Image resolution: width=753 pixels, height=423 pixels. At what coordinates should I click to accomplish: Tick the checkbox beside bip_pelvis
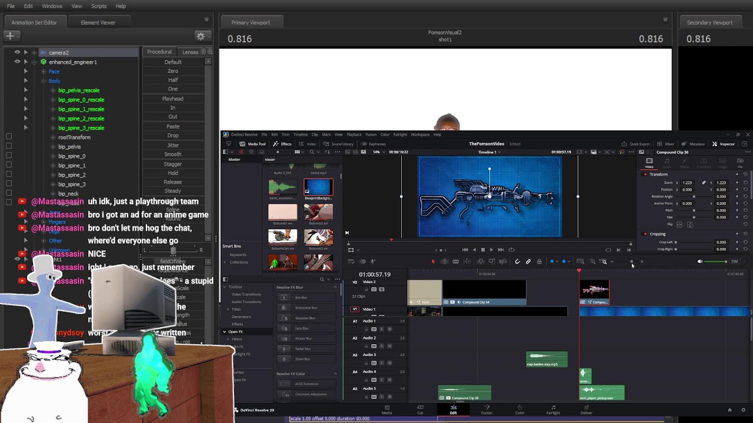tap(9, 146)
